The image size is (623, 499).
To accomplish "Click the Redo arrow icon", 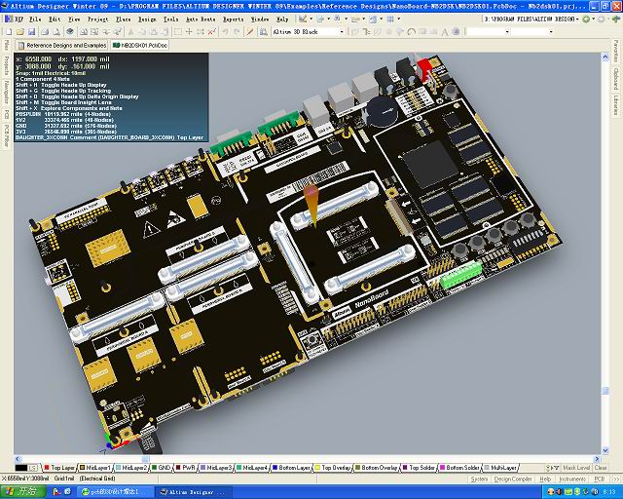I will point(237,32).
